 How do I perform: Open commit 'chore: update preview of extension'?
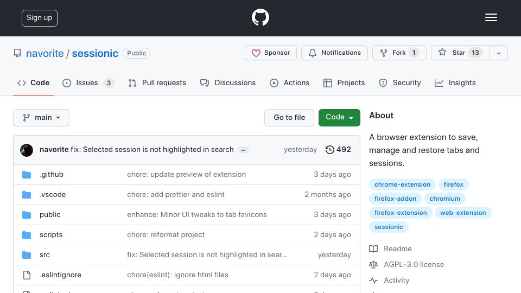pyautogui.click(x=186, y=174)
